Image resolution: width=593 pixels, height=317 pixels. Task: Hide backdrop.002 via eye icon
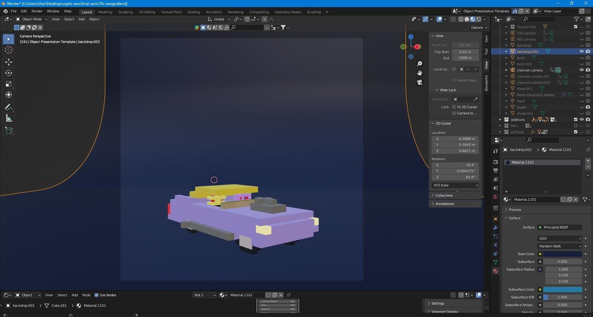pos(582,51)
